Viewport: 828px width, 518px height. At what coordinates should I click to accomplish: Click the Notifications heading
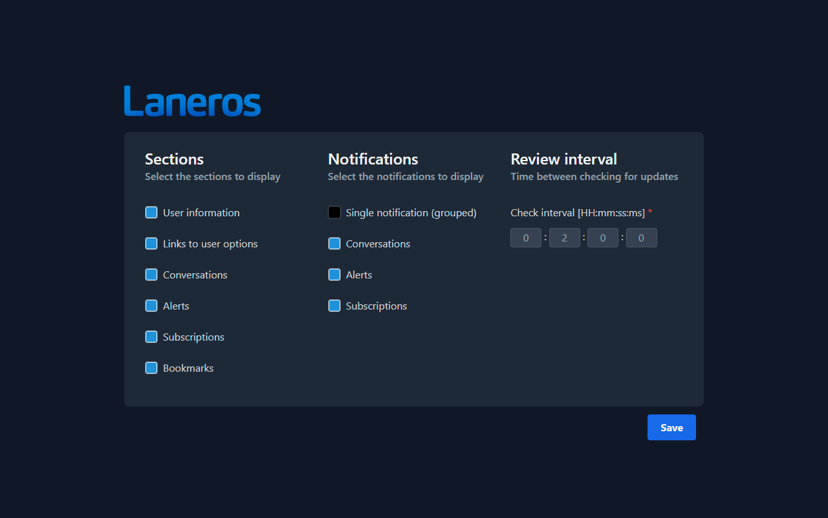coord(373,159)
